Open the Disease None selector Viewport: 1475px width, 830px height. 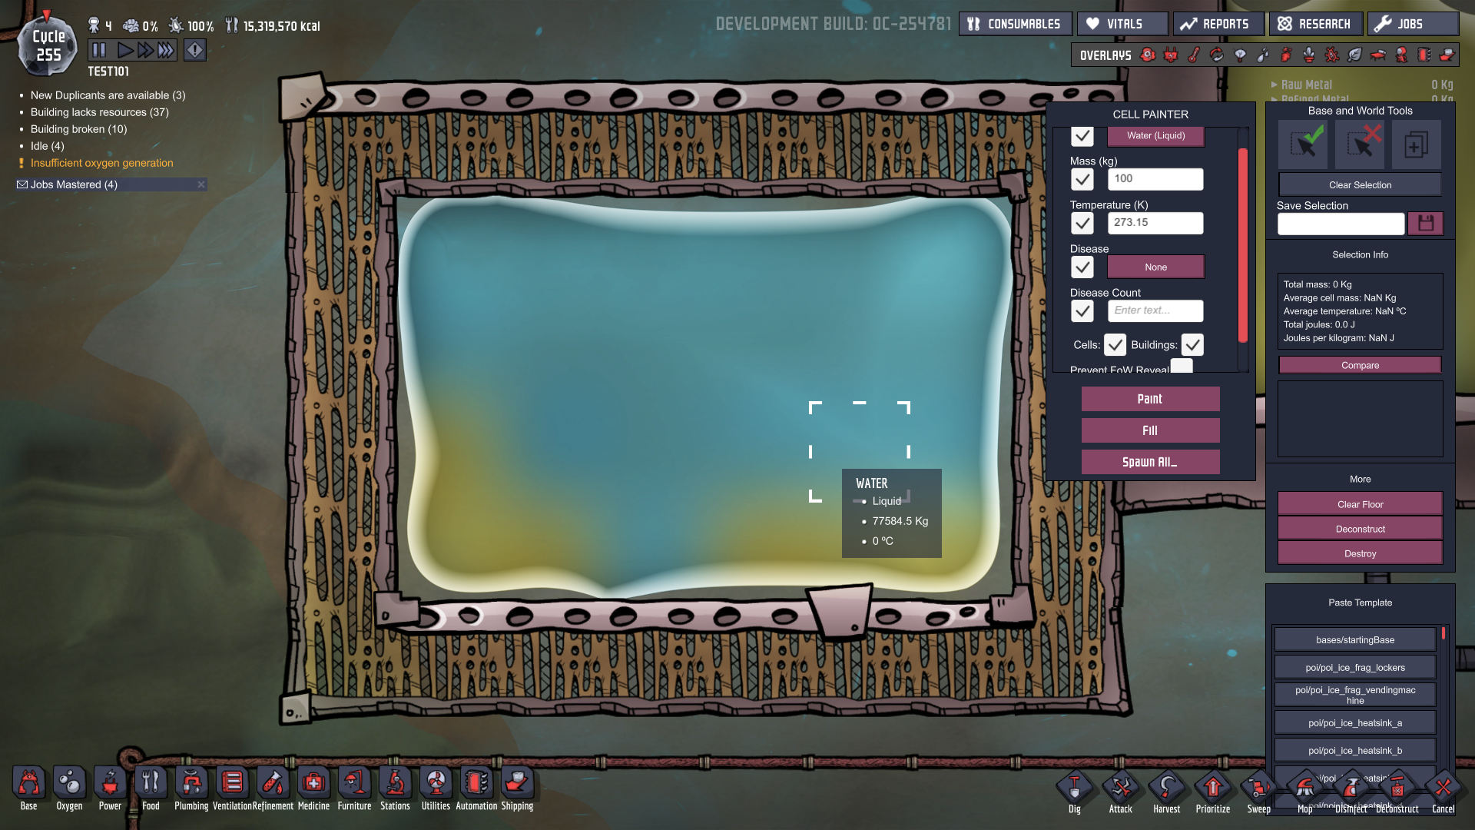tap(1155, 267)
